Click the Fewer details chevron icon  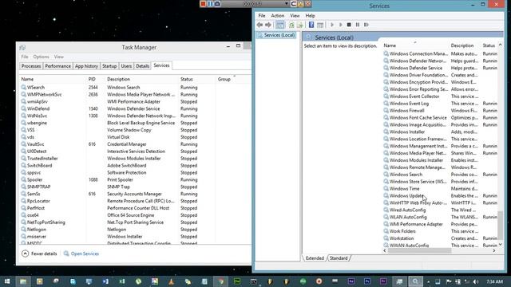click(x=25, y=254)
